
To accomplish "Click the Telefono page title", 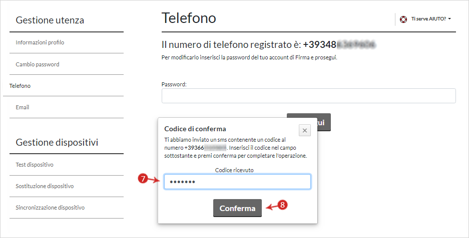I will tap(189, 18).
